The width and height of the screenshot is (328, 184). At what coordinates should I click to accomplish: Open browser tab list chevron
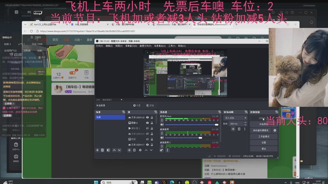coord(25,25)
